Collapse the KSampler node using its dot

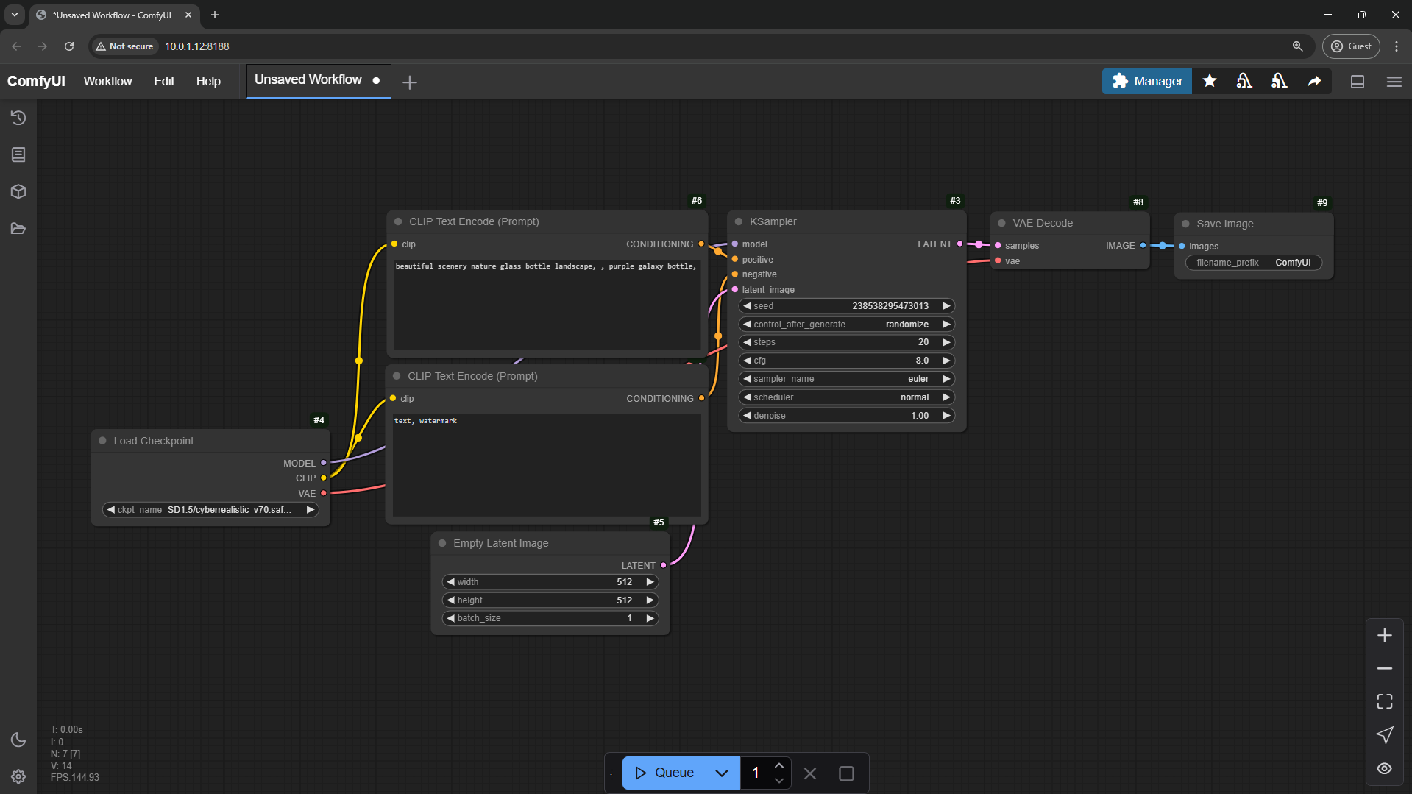click(x=738, y=221)
